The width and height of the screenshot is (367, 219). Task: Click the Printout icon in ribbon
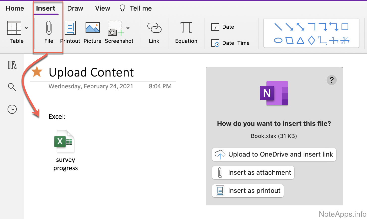pos(70,28)
